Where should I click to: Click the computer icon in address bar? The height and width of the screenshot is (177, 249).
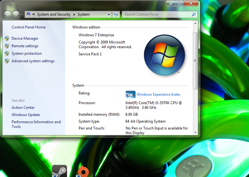tap(28, 14)
